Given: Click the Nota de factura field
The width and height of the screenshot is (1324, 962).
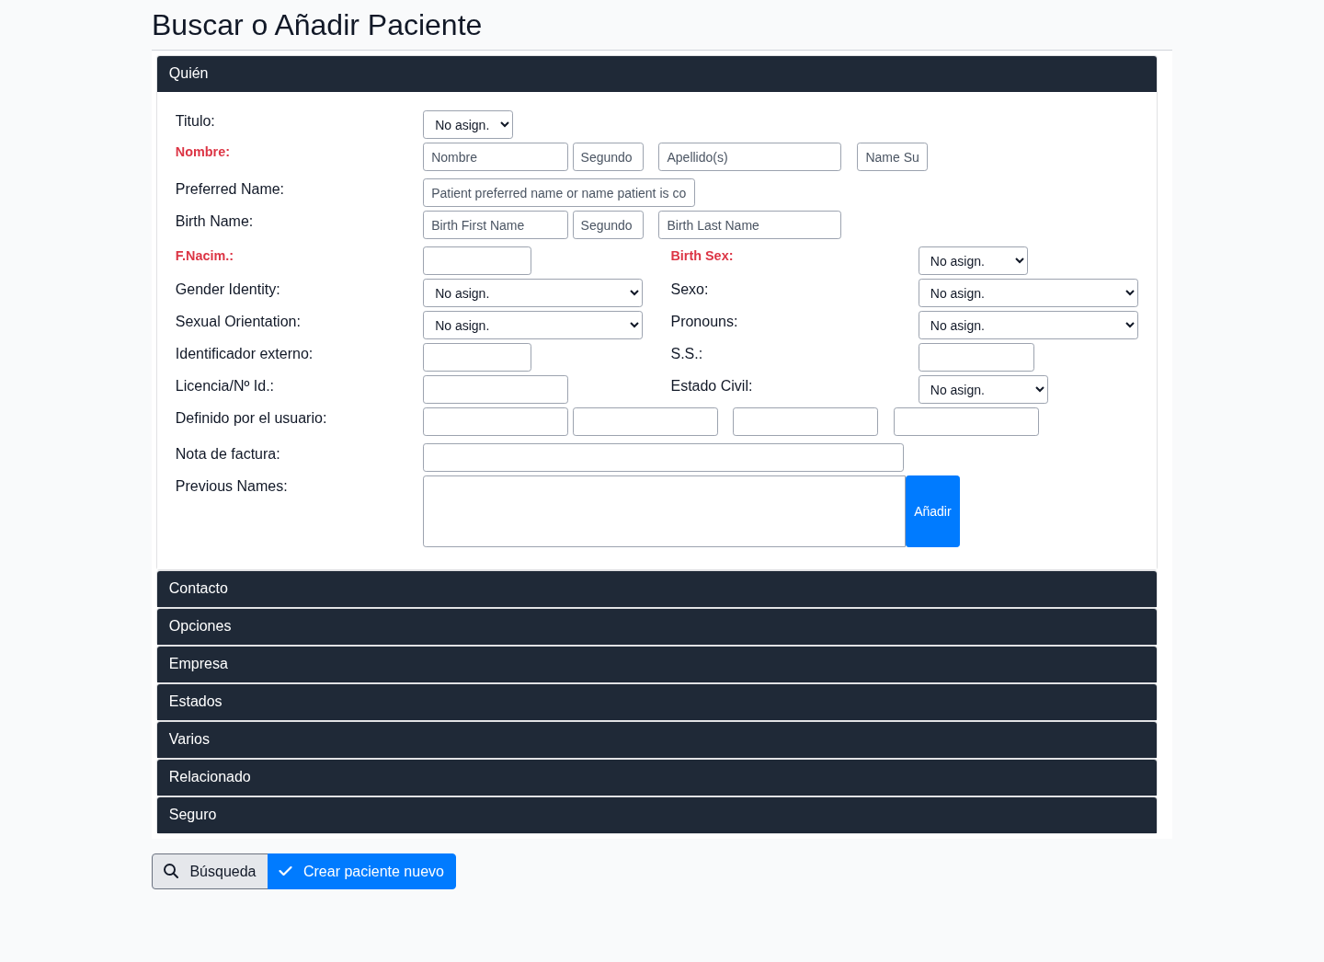Looking at the screenshot, I should [663, 458].
